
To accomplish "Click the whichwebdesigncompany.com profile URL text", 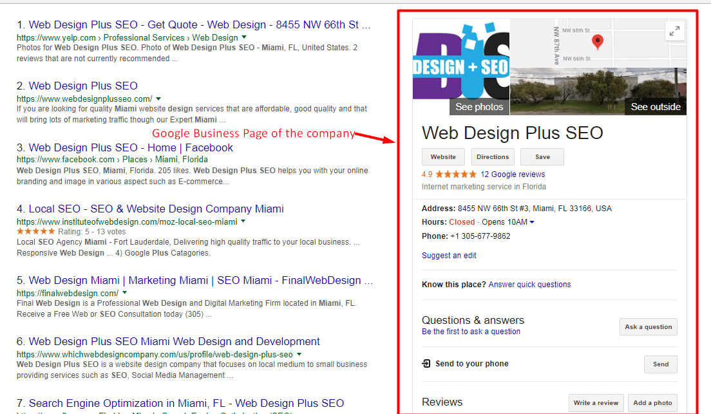I will 155,355.
